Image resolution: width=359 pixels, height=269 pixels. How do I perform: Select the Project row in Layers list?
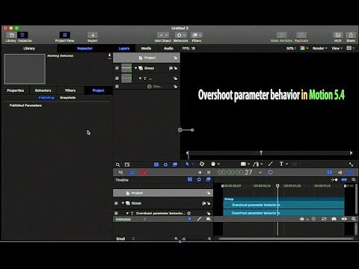click(147, 58)
